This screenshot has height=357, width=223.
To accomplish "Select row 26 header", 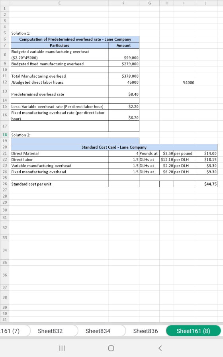I will coord(4,184).
